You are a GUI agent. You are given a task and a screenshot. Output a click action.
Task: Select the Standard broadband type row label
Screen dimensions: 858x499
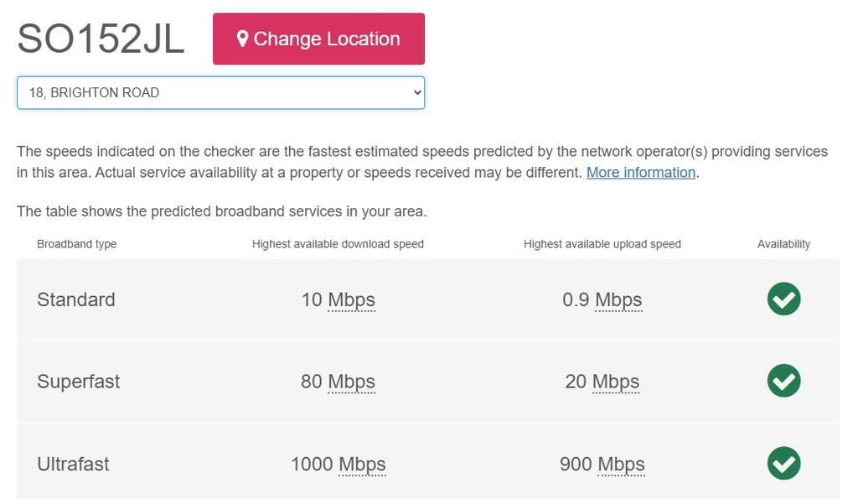click(76, 299)
